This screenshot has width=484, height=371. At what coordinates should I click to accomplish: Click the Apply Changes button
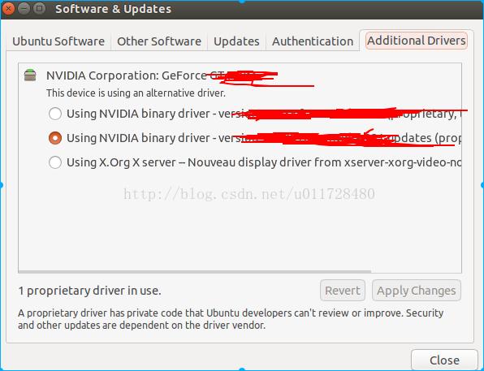(x=417, y=291)
